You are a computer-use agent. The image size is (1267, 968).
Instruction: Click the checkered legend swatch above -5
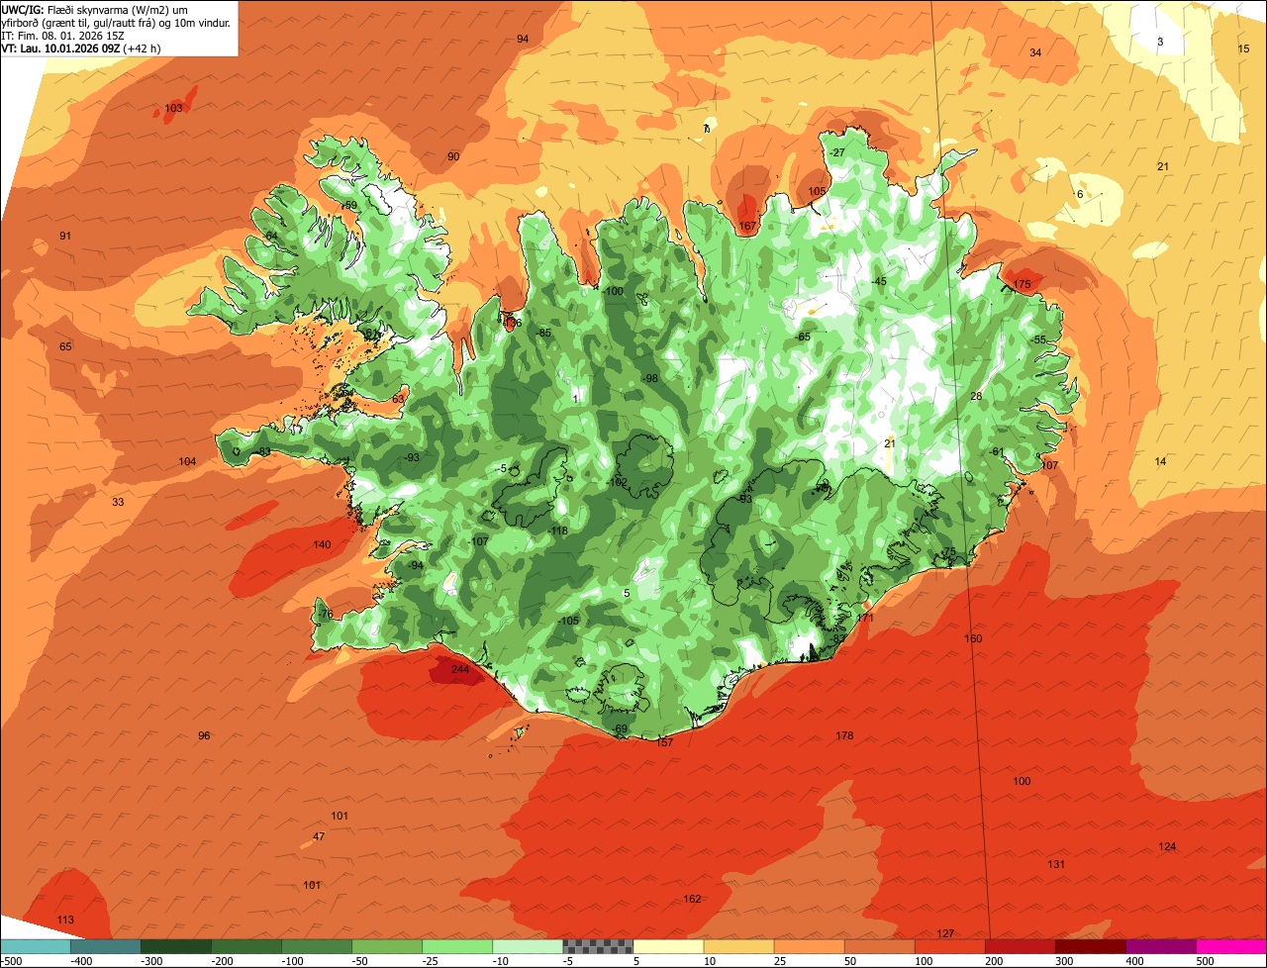tap(598, 946)
